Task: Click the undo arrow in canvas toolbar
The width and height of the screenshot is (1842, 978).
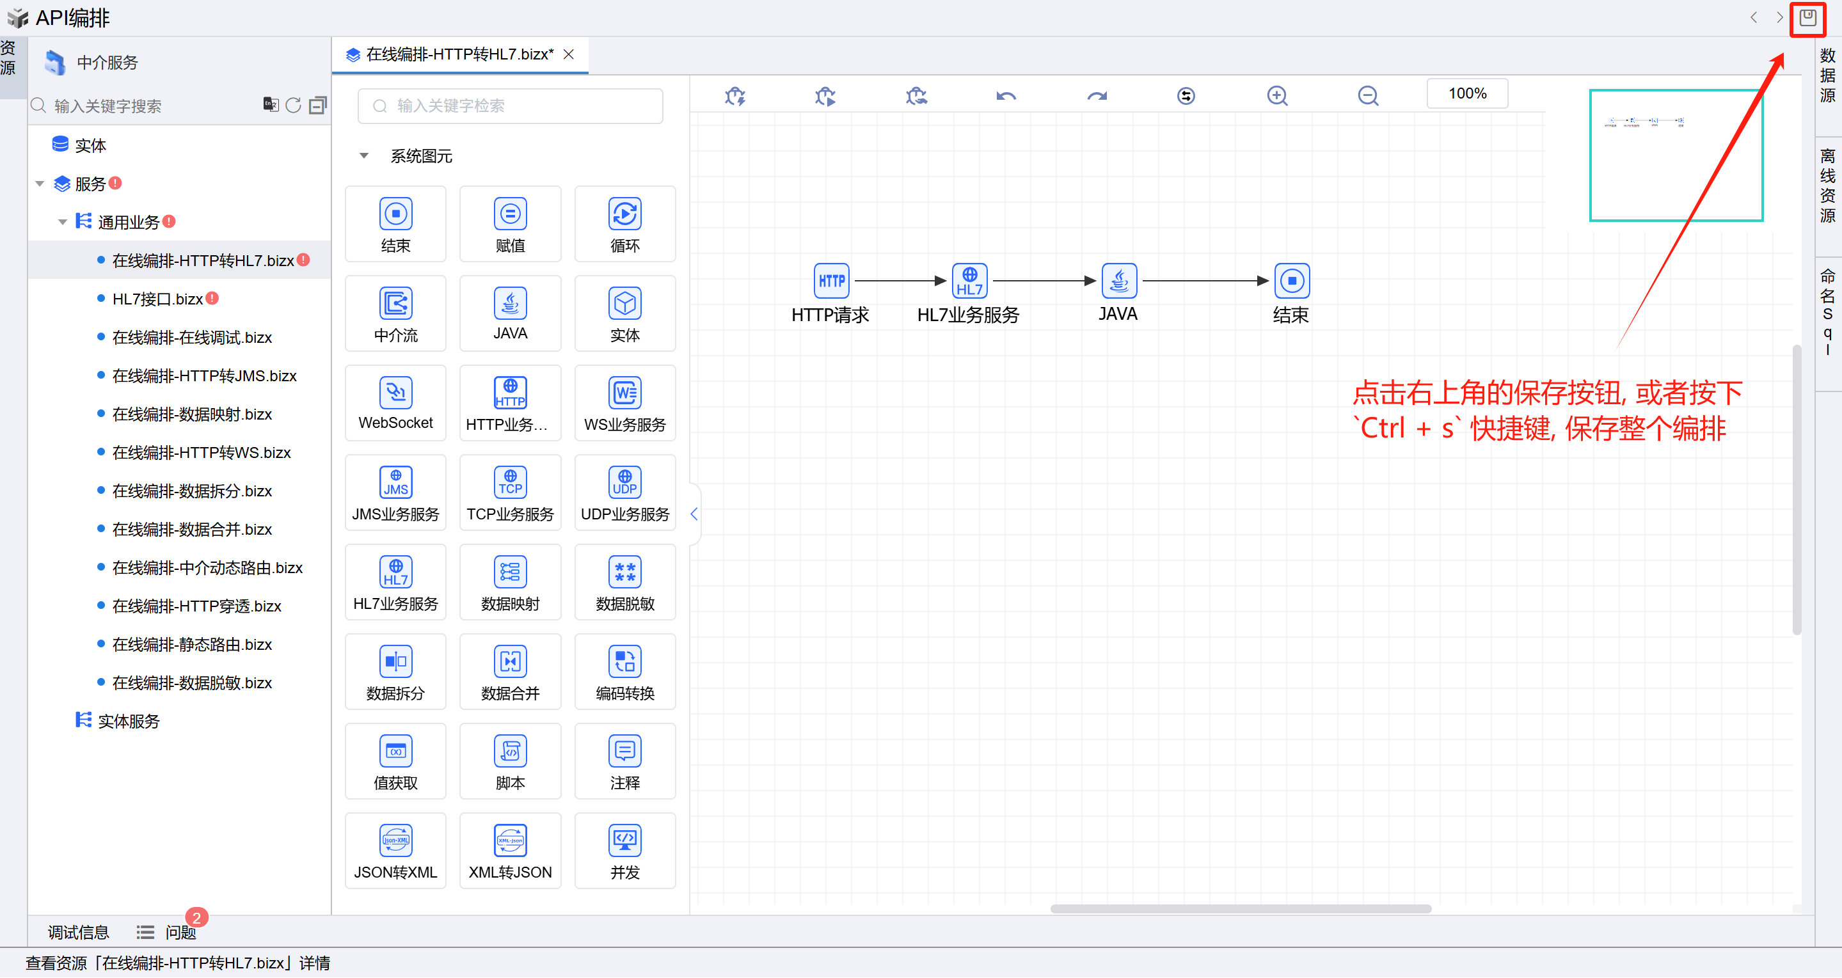Action: pyautogui.click(x=1006, y=96)
